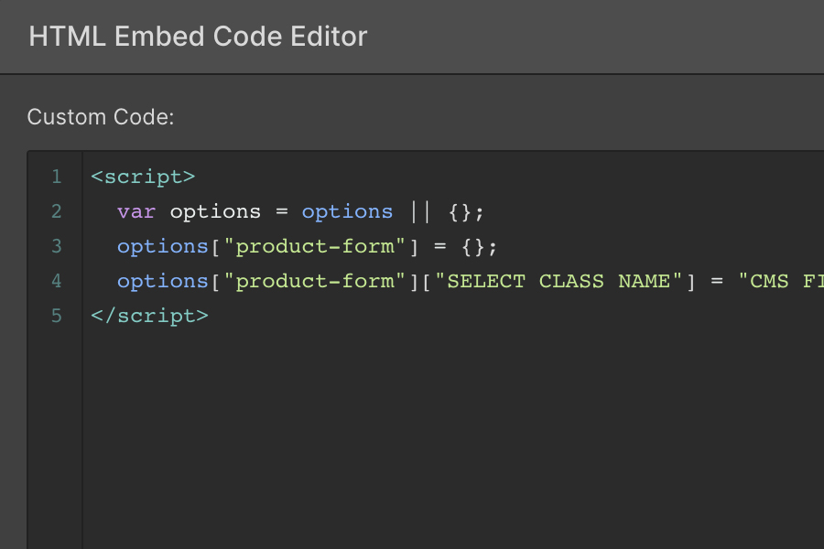Click the "HTML Embed Code Editor" title
This screenshot has height=549, width=824.
point(198,37)
